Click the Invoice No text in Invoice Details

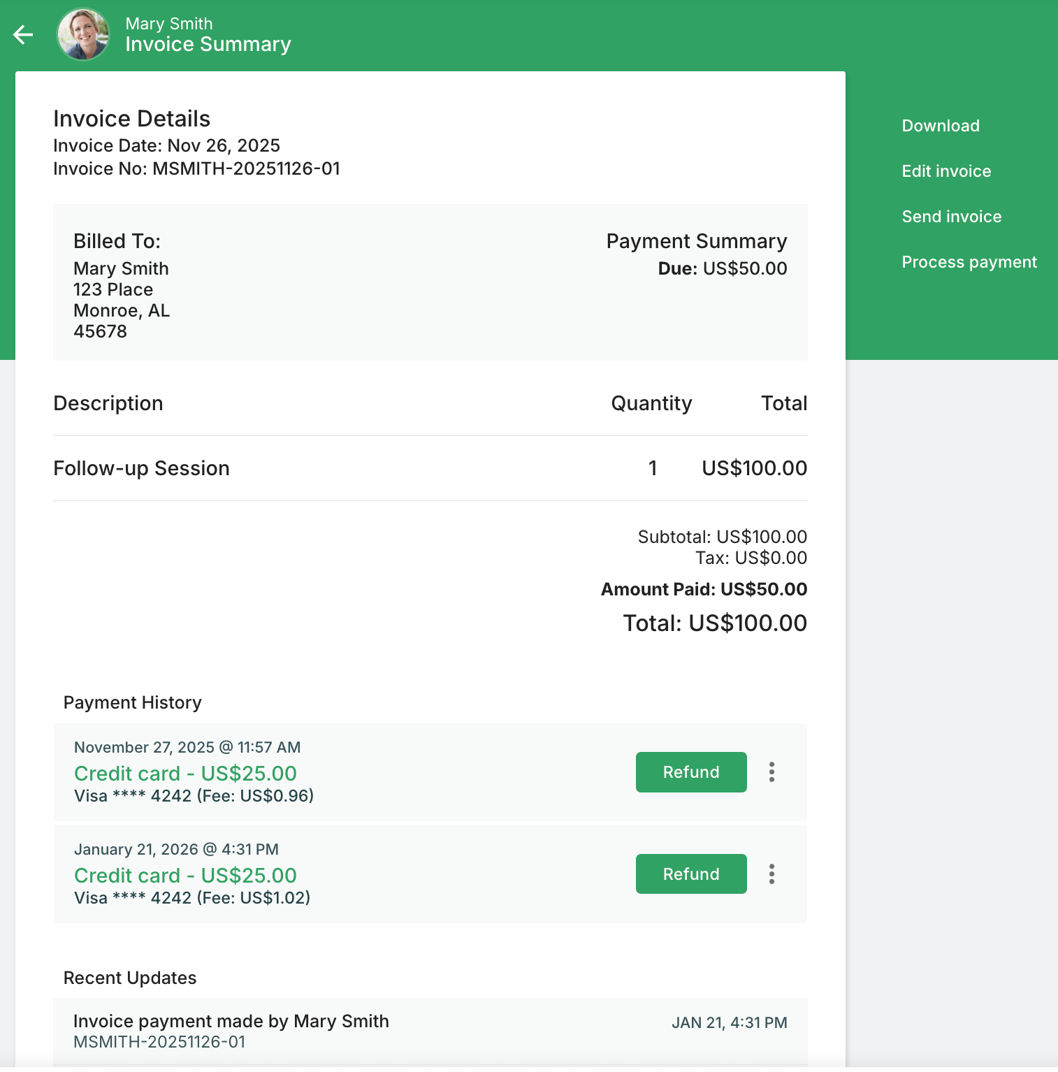196,169
